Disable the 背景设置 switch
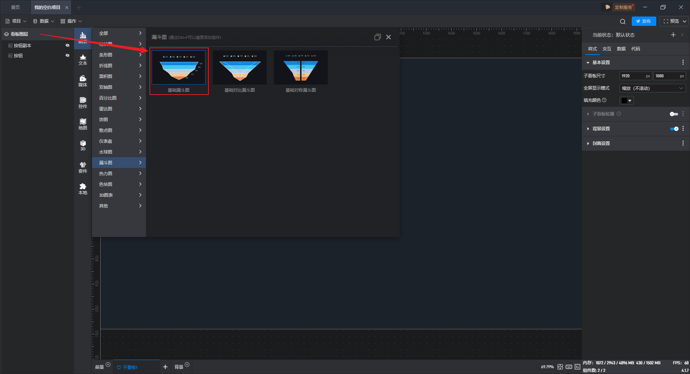Viewport: 690px width, 374px height. pos(674,129)
